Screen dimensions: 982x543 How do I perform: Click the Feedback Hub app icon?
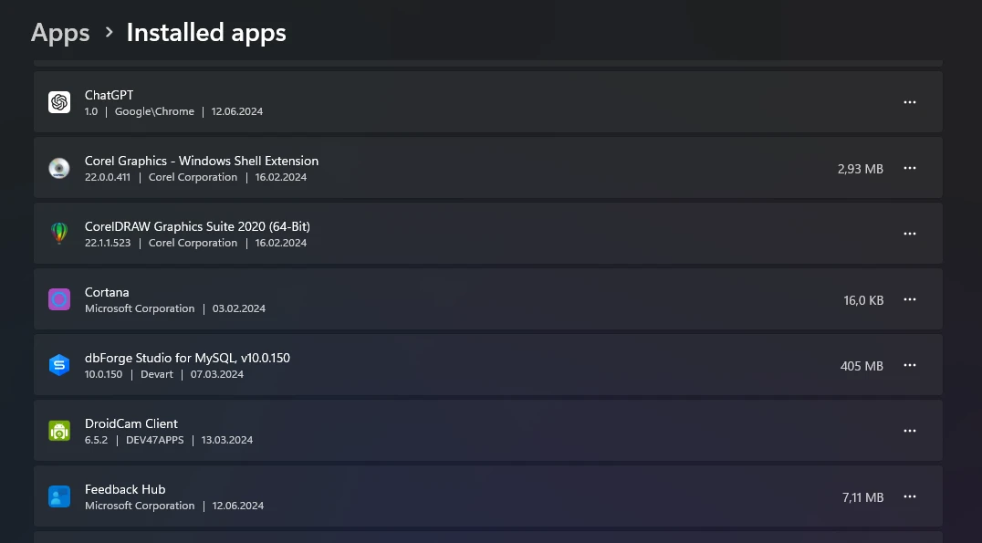click(59, 496)
